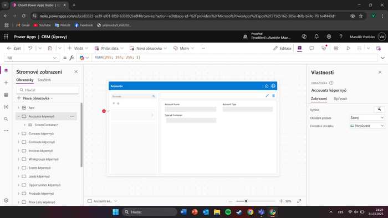Click the Zpět back button

click(14, 48)
